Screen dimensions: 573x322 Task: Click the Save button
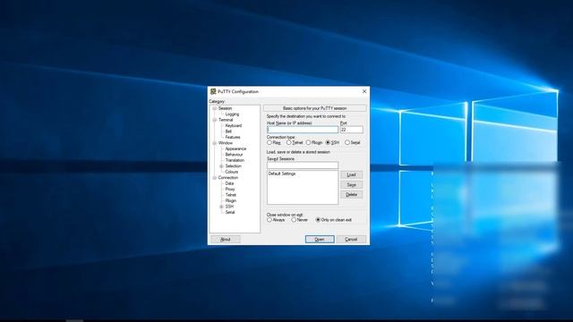coord(352,185)
